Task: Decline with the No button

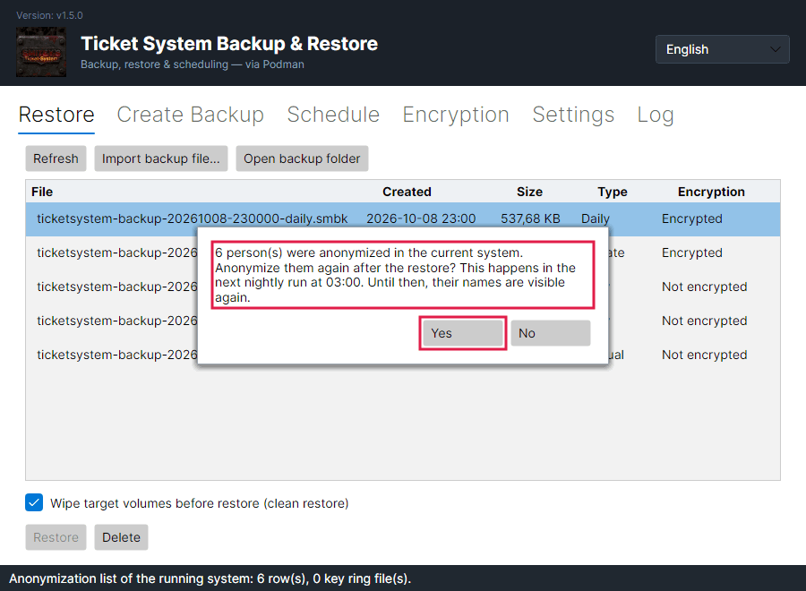Action: coord(551,333)
